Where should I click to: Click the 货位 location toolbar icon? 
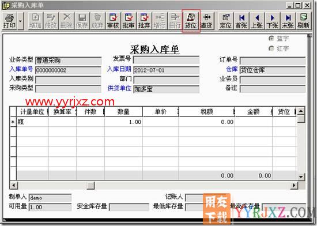[191, 21]
